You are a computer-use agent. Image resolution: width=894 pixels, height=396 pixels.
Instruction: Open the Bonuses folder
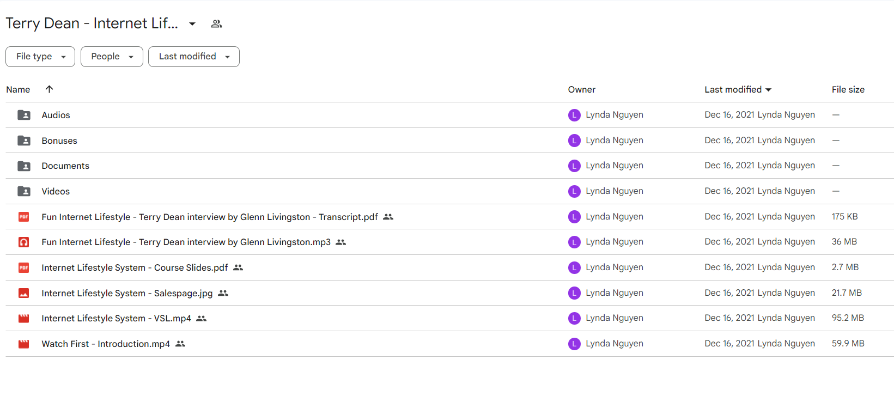59,141
